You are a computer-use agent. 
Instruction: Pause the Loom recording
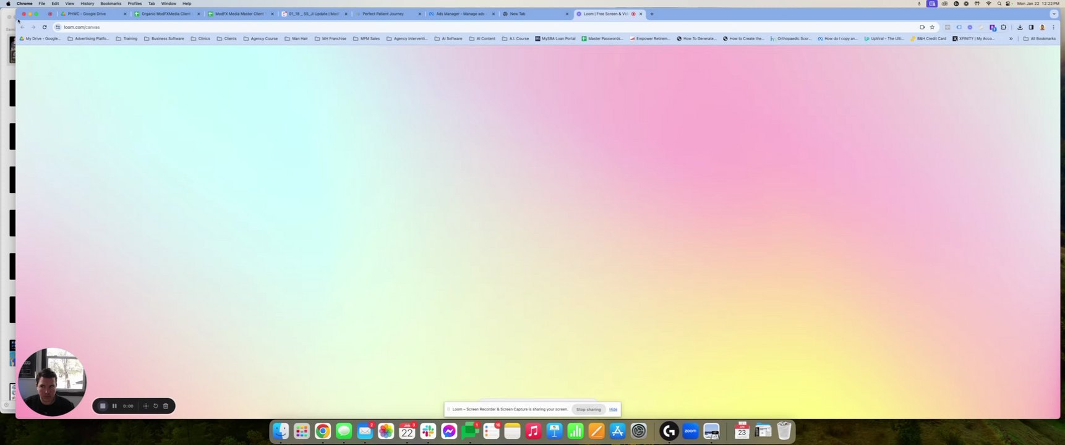click(x=114, y=406)
